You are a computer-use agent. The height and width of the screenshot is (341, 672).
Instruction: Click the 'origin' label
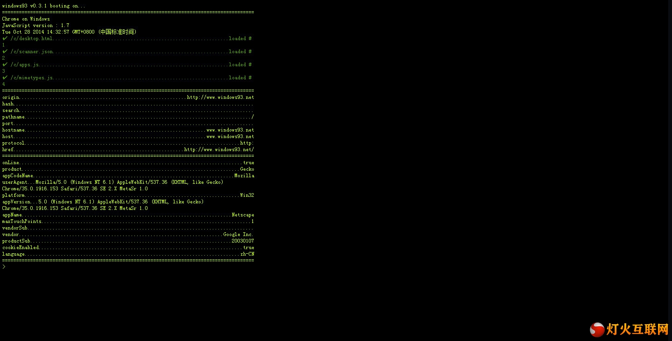11,97
